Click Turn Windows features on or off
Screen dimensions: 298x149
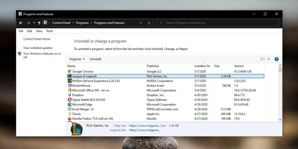[x=42, y=56]
